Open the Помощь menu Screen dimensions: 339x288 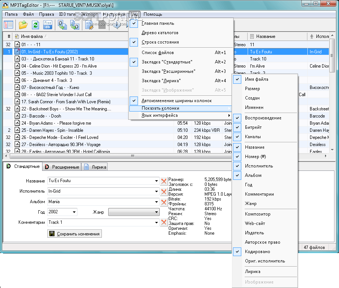tap(153, 14)
